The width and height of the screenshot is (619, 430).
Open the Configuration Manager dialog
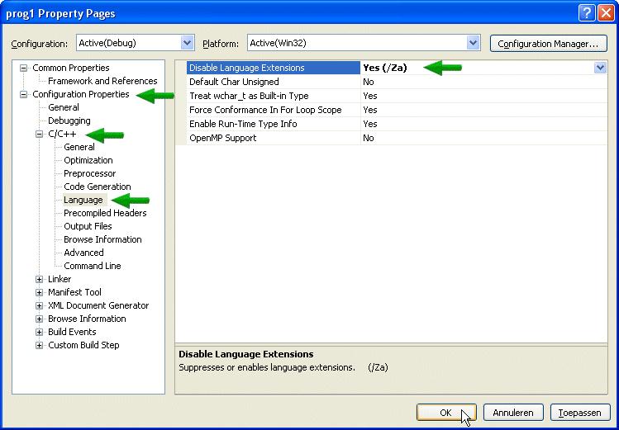pos(548,44)
